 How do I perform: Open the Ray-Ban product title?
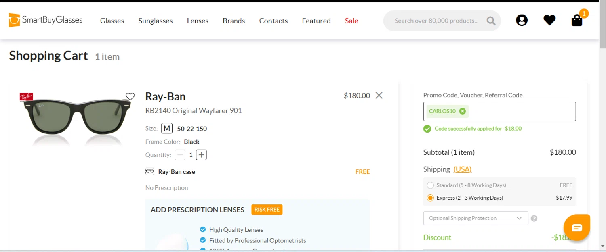pos(166,96)
